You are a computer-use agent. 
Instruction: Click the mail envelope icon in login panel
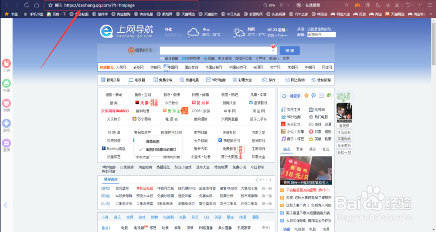(x=321, y=96)
